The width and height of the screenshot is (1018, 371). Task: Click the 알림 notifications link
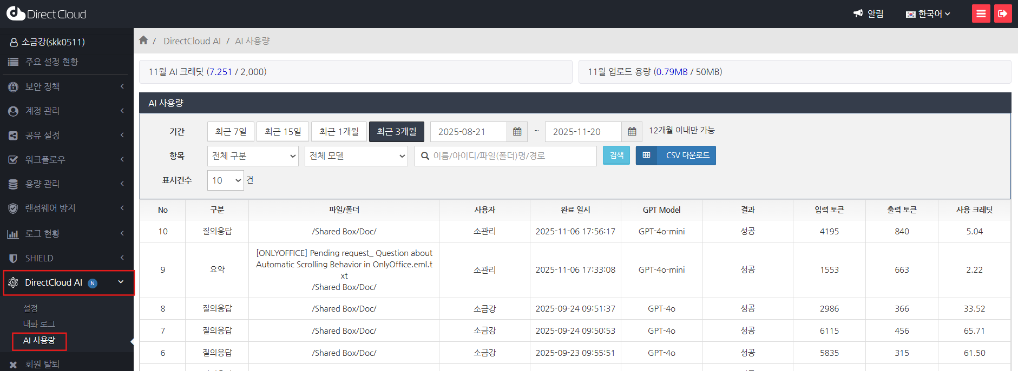[x=875, y=14]
